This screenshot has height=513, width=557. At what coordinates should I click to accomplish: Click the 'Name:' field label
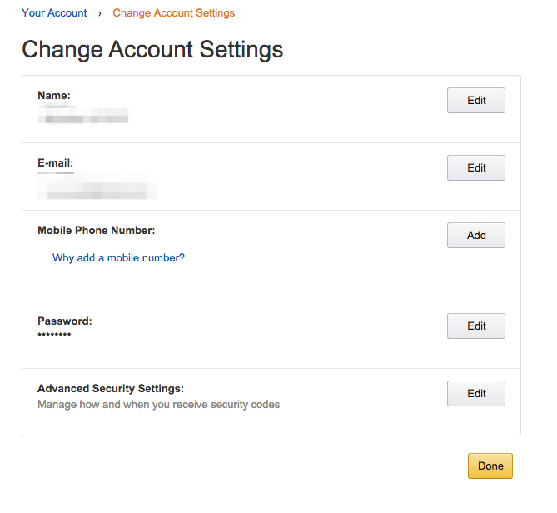54,96
